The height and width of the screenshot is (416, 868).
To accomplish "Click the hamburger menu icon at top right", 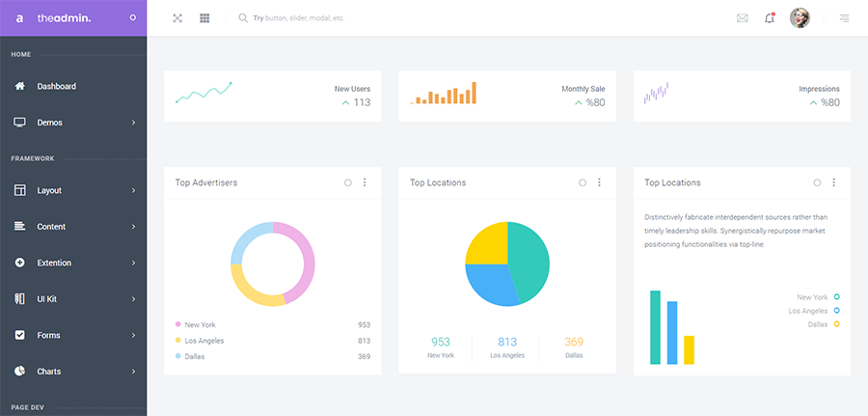I will coord(844,18).
